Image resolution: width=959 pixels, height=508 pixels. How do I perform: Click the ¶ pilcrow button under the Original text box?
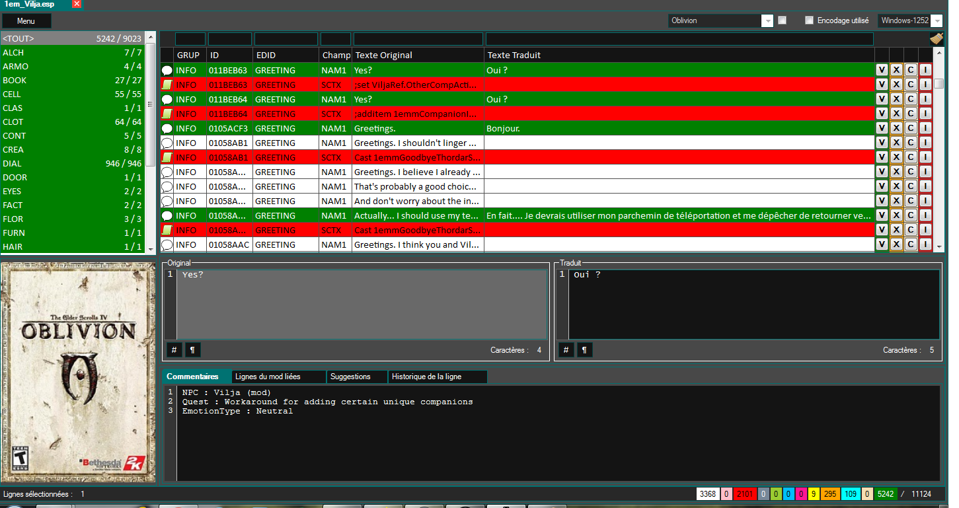pos(192,350)
